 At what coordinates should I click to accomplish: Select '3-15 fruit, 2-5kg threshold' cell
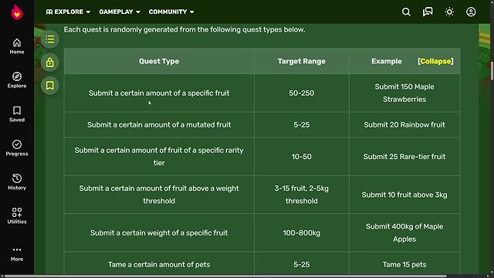point(302,195)
